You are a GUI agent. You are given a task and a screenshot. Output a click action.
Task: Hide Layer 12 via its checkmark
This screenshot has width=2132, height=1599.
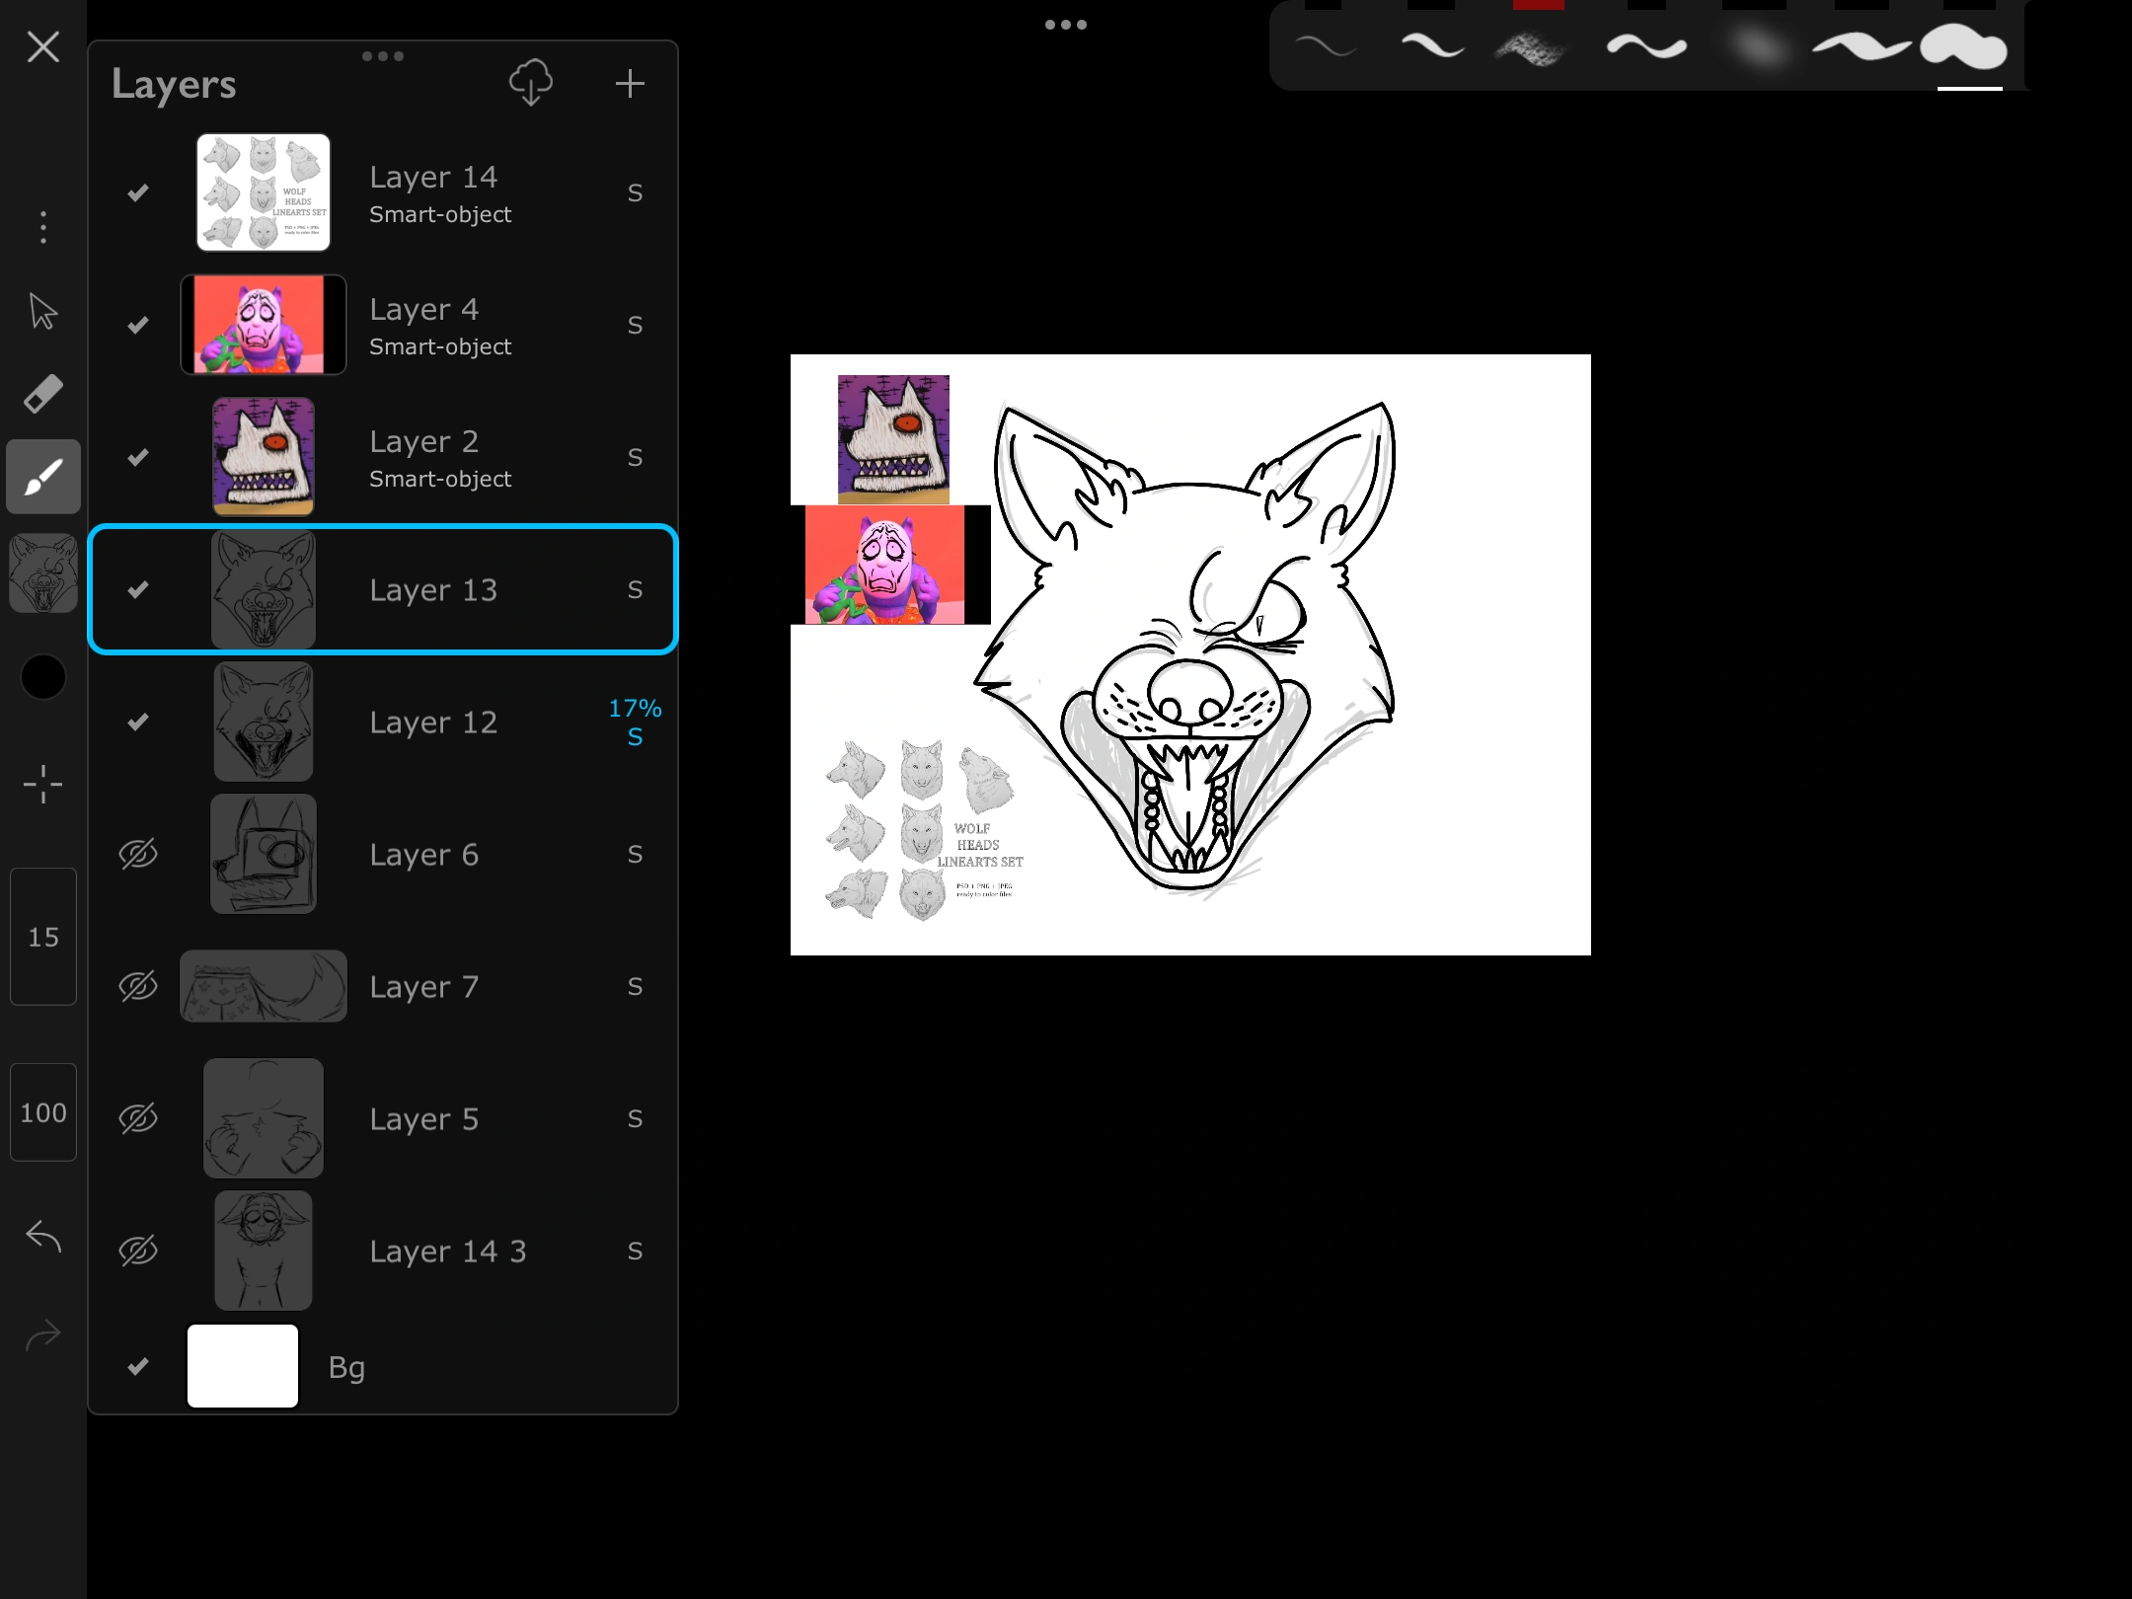click(x=138, y=722)
